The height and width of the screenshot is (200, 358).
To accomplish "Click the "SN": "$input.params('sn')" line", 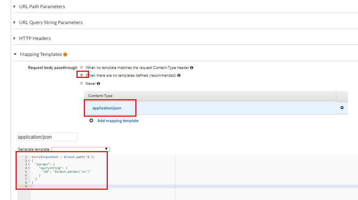I will 67,172.
